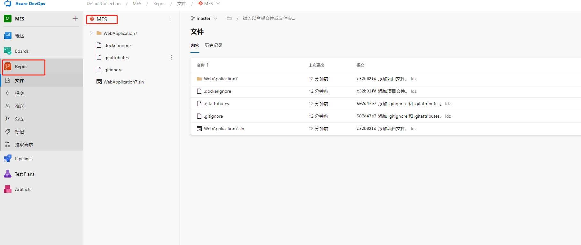Select .gitignore in the file tree
Image resolution: width=581 pixels, height=245 pixels.
tap(113, 70)
